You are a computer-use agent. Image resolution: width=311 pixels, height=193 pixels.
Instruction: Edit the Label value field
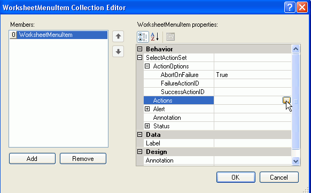tap(253, 143)
